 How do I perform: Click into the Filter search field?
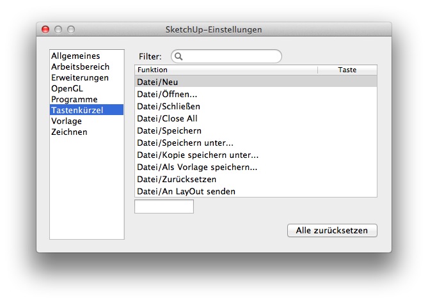pos(230,57)
